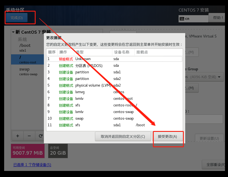
Task: Select row 6 创建设备 lvmvg centos
Action: click(115, 92)
